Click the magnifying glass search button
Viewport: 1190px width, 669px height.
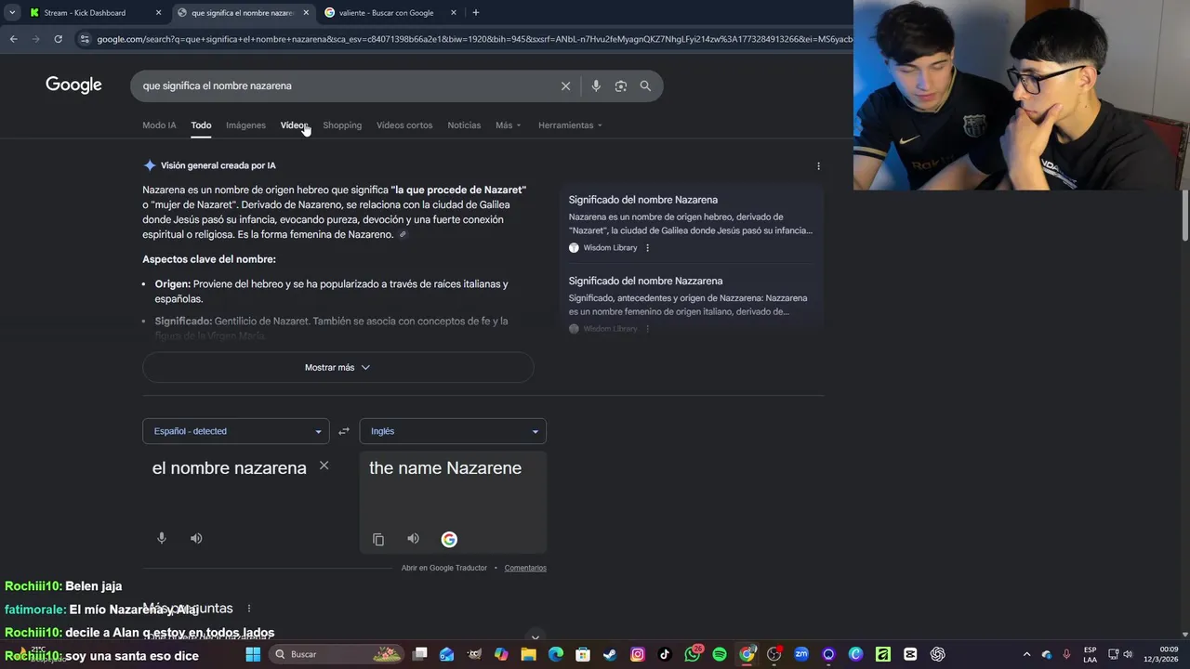(645, 85)
